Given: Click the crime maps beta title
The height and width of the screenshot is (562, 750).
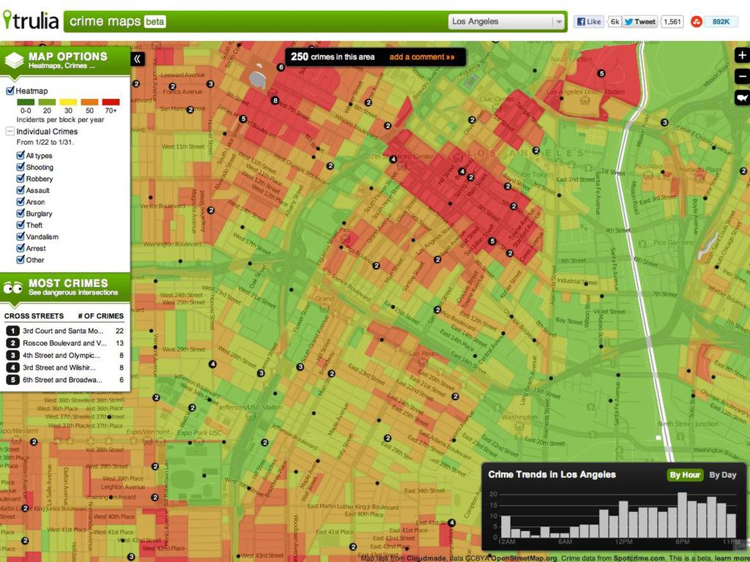Looking at the screenshot, I should pos(118,21).
